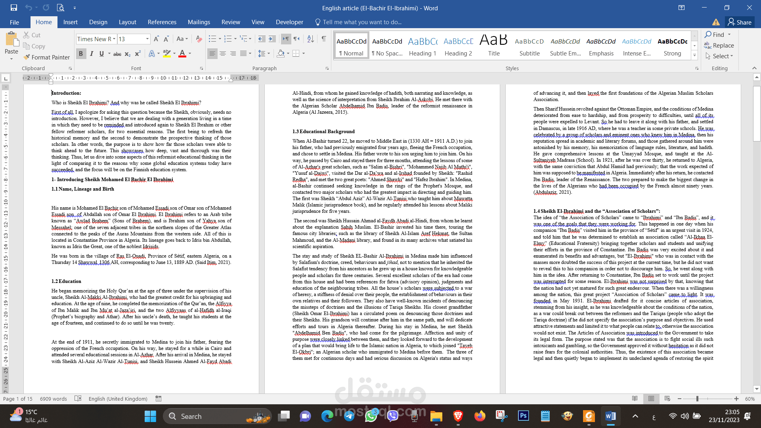
Task: Click the zoom slider handle
Action: (697, 399)
